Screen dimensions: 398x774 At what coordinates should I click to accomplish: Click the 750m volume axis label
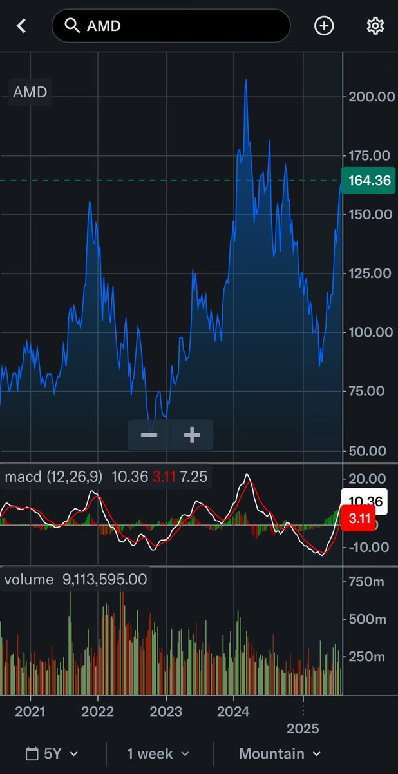point(366,582)
